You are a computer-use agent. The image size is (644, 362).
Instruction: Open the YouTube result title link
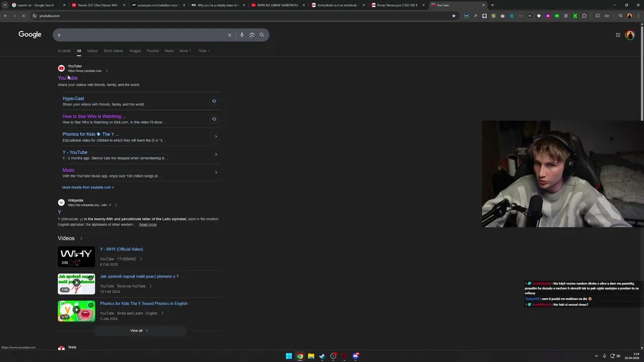[x=67, y=78]
